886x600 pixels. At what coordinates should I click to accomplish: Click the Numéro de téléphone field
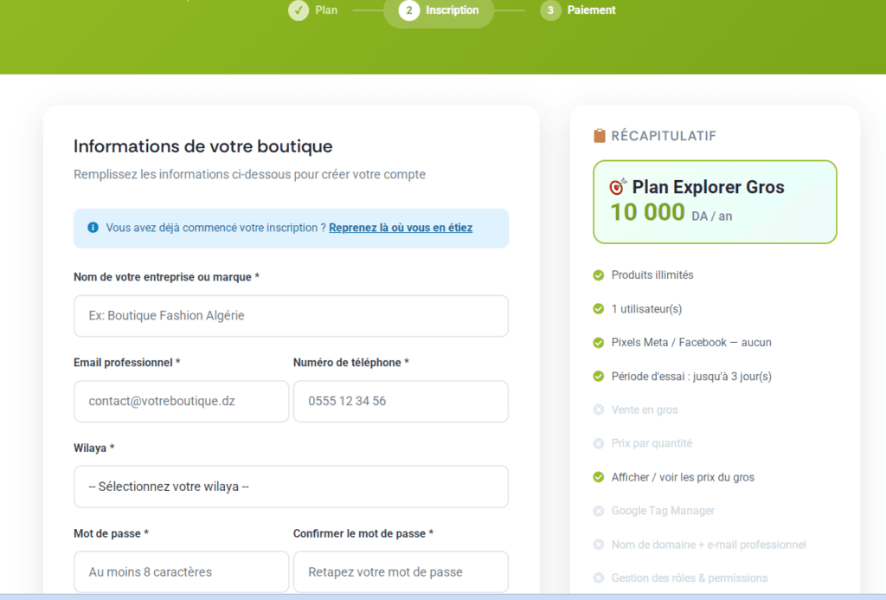click(401, 401)
